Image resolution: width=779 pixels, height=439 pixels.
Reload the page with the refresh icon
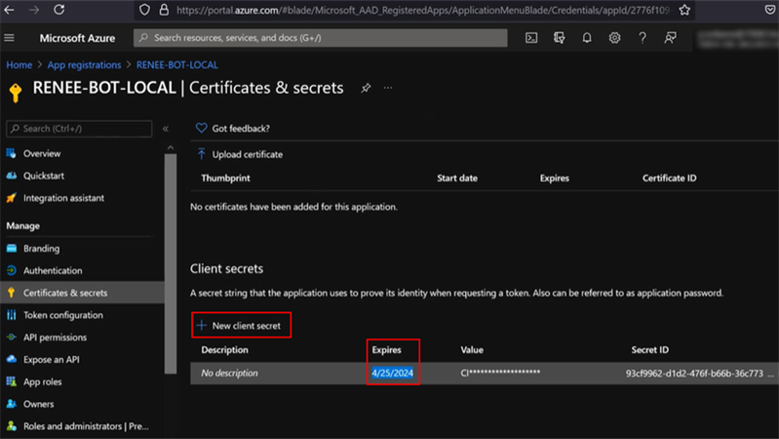coord(59,10)
